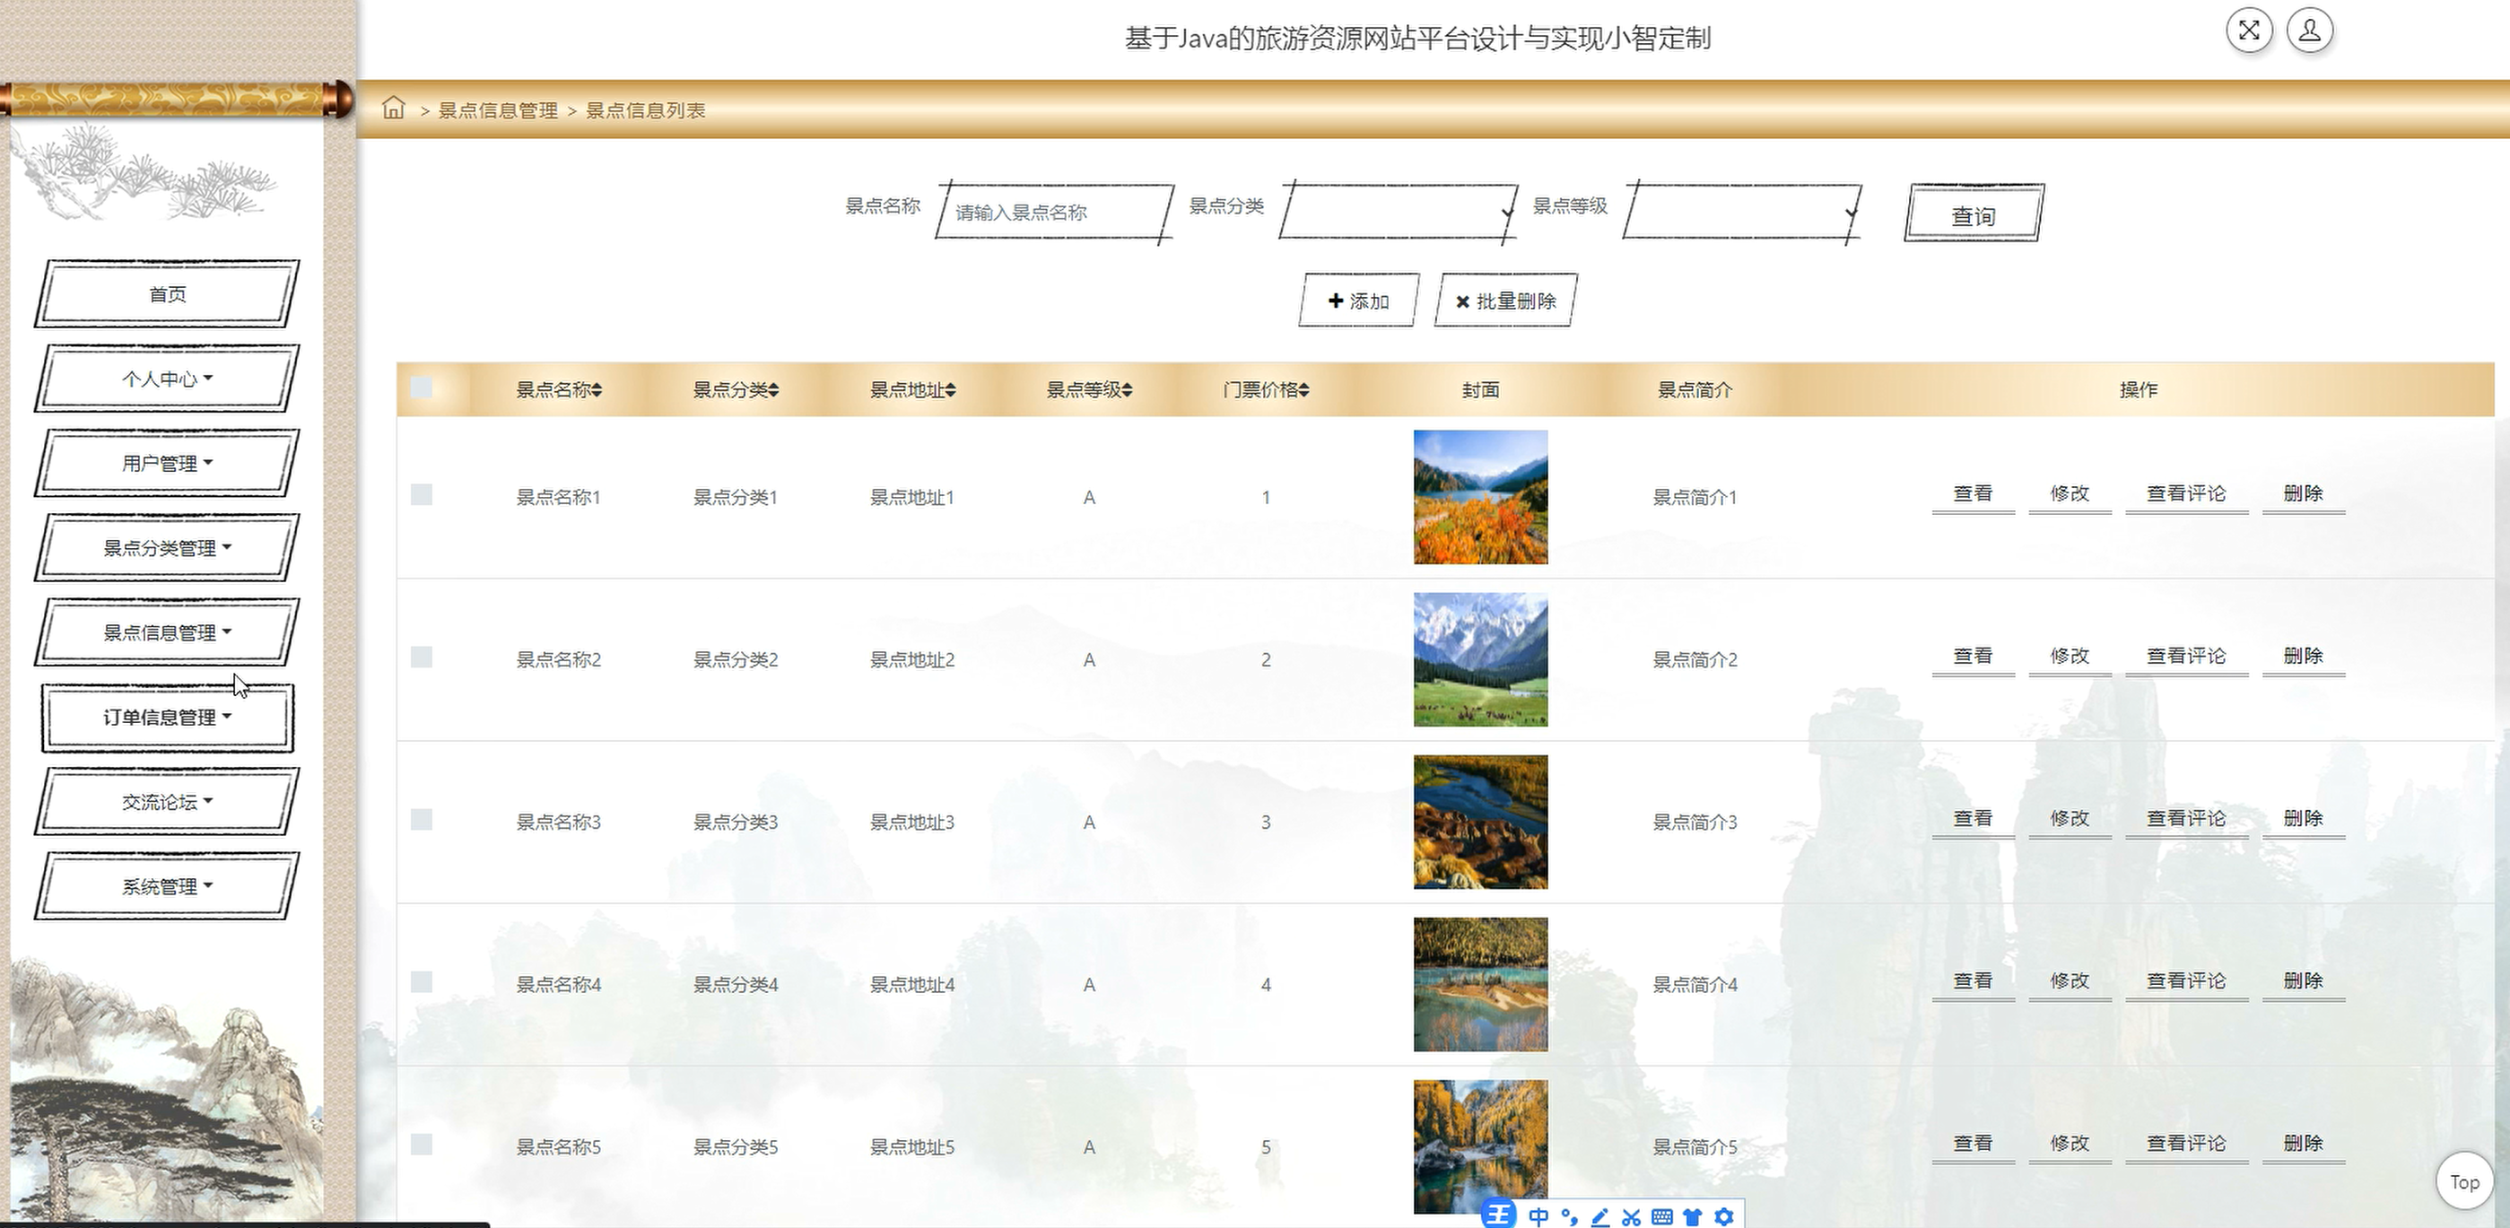
Task: Click 查看评论 for 景点名称1
Action: (2186, 494)
